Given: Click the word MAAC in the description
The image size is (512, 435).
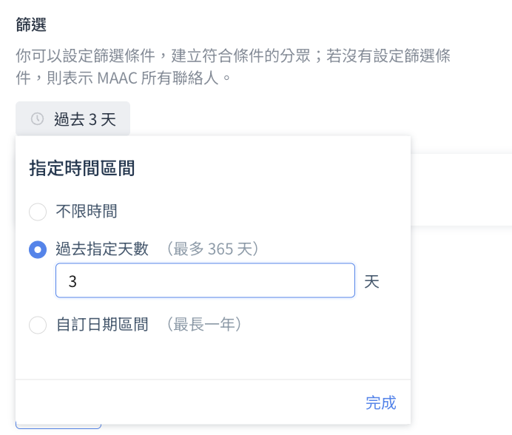Looking at the screenshot, I should coord(109,76).
